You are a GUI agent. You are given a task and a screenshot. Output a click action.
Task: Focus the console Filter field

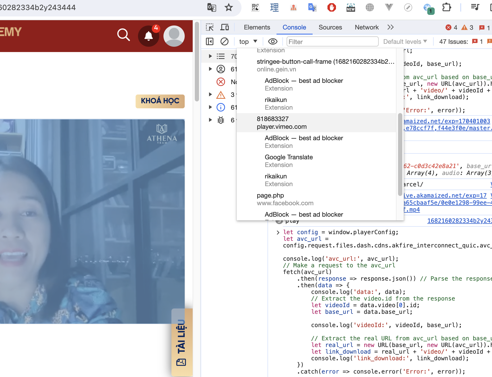pyautogui.click(x=333, y=42)
